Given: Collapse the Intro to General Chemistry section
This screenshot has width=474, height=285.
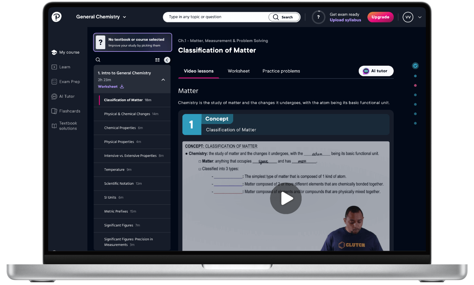Looking at the screenshot, I should pyautogui.click(x=163, y=80).
